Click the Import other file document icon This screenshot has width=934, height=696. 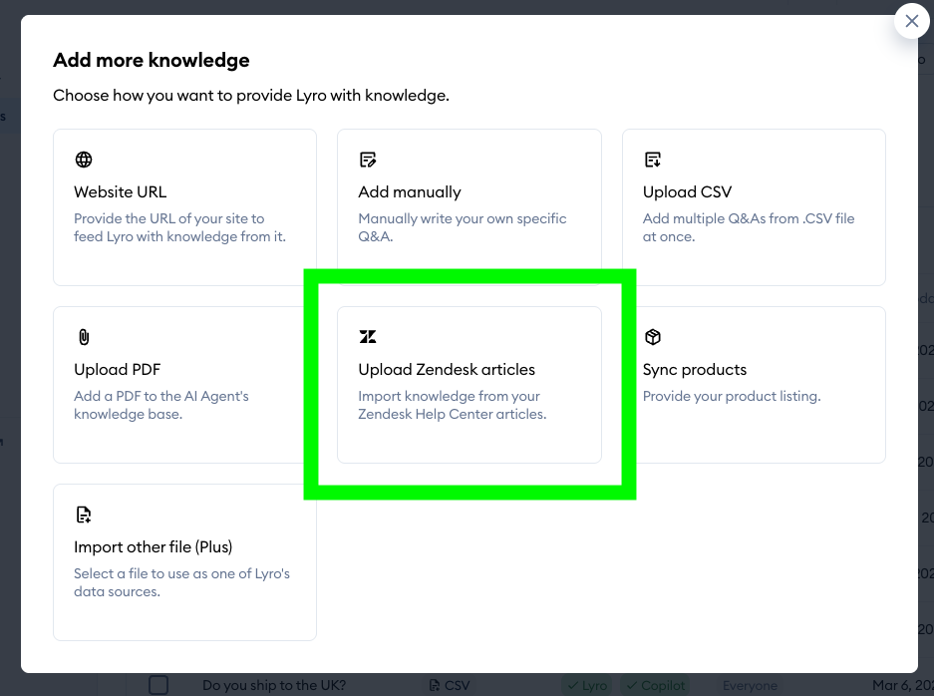pos(84,515)
